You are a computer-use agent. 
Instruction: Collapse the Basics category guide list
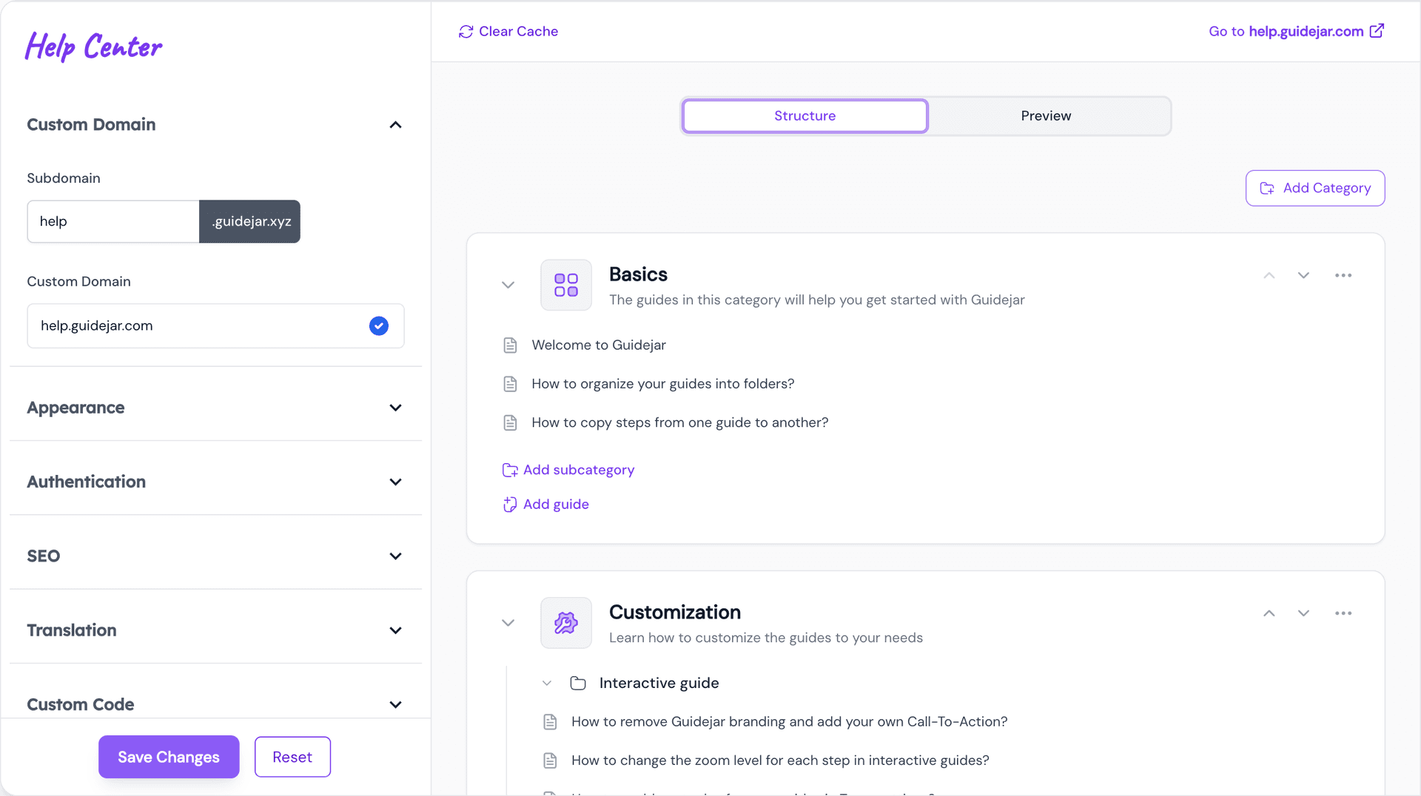click(x=508, y=285)
